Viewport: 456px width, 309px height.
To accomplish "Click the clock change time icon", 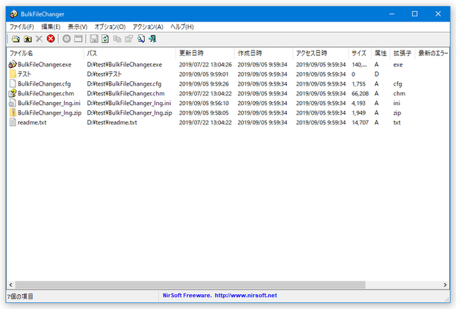I will click(66, 39).
